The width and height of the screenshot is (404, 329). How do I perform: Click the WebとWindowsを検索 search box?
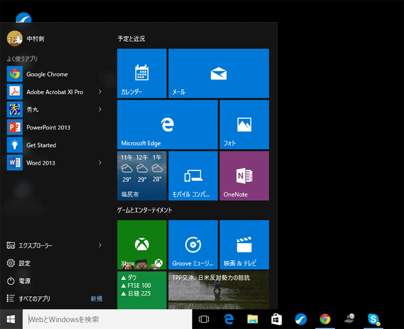click(107, 320)
